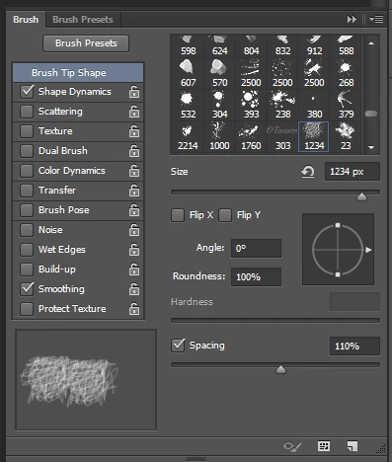Click the lock icon next to Brush Pose
The image size is (392, 462).
tap(134, 210)
